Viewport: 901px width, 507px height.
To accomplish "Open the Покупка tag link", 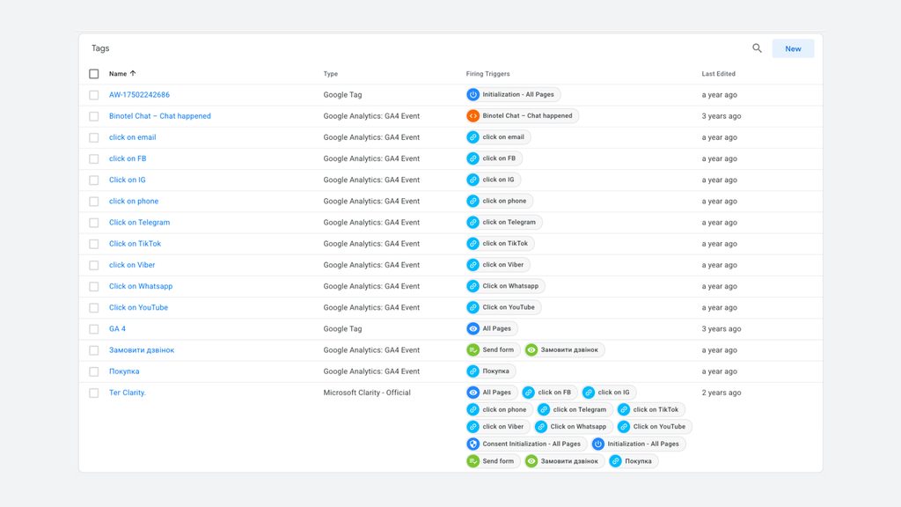I will coord(124,371).
